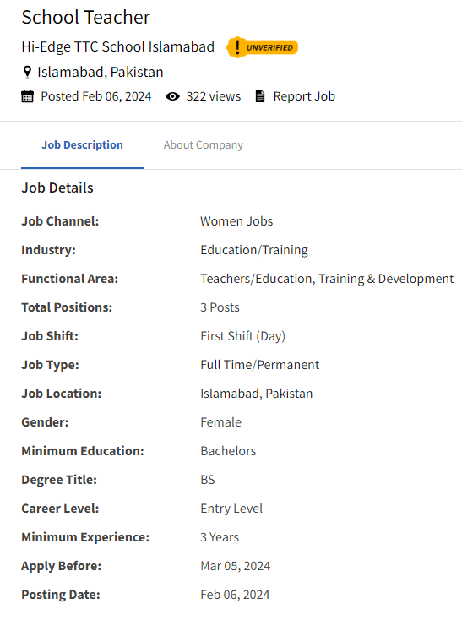Click the Posted Feb 06, 2024 text

tap(96, 96)
